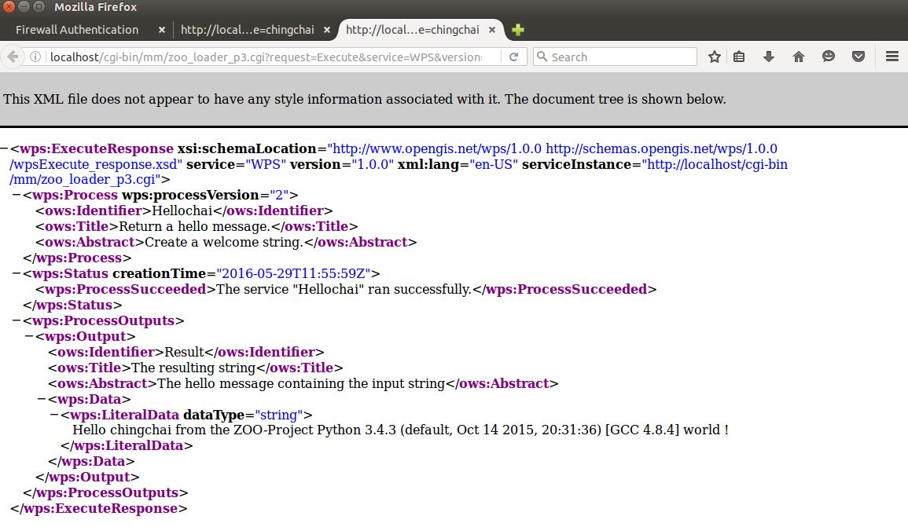Viewport: 908px width, 527px height.
Task: Click the smiley face chat icon
Action: (829, 57)
